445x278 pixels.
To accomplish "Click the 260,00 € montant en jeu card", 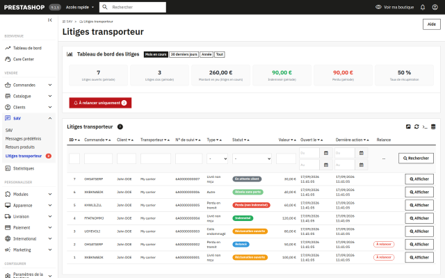I will pos(221,75).
